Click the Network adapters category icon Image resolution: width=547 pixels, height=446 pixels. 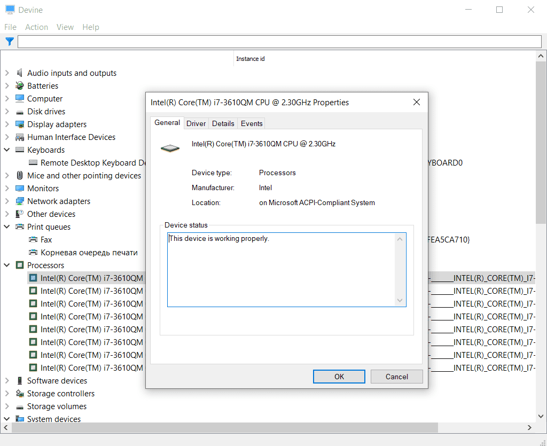20,201
